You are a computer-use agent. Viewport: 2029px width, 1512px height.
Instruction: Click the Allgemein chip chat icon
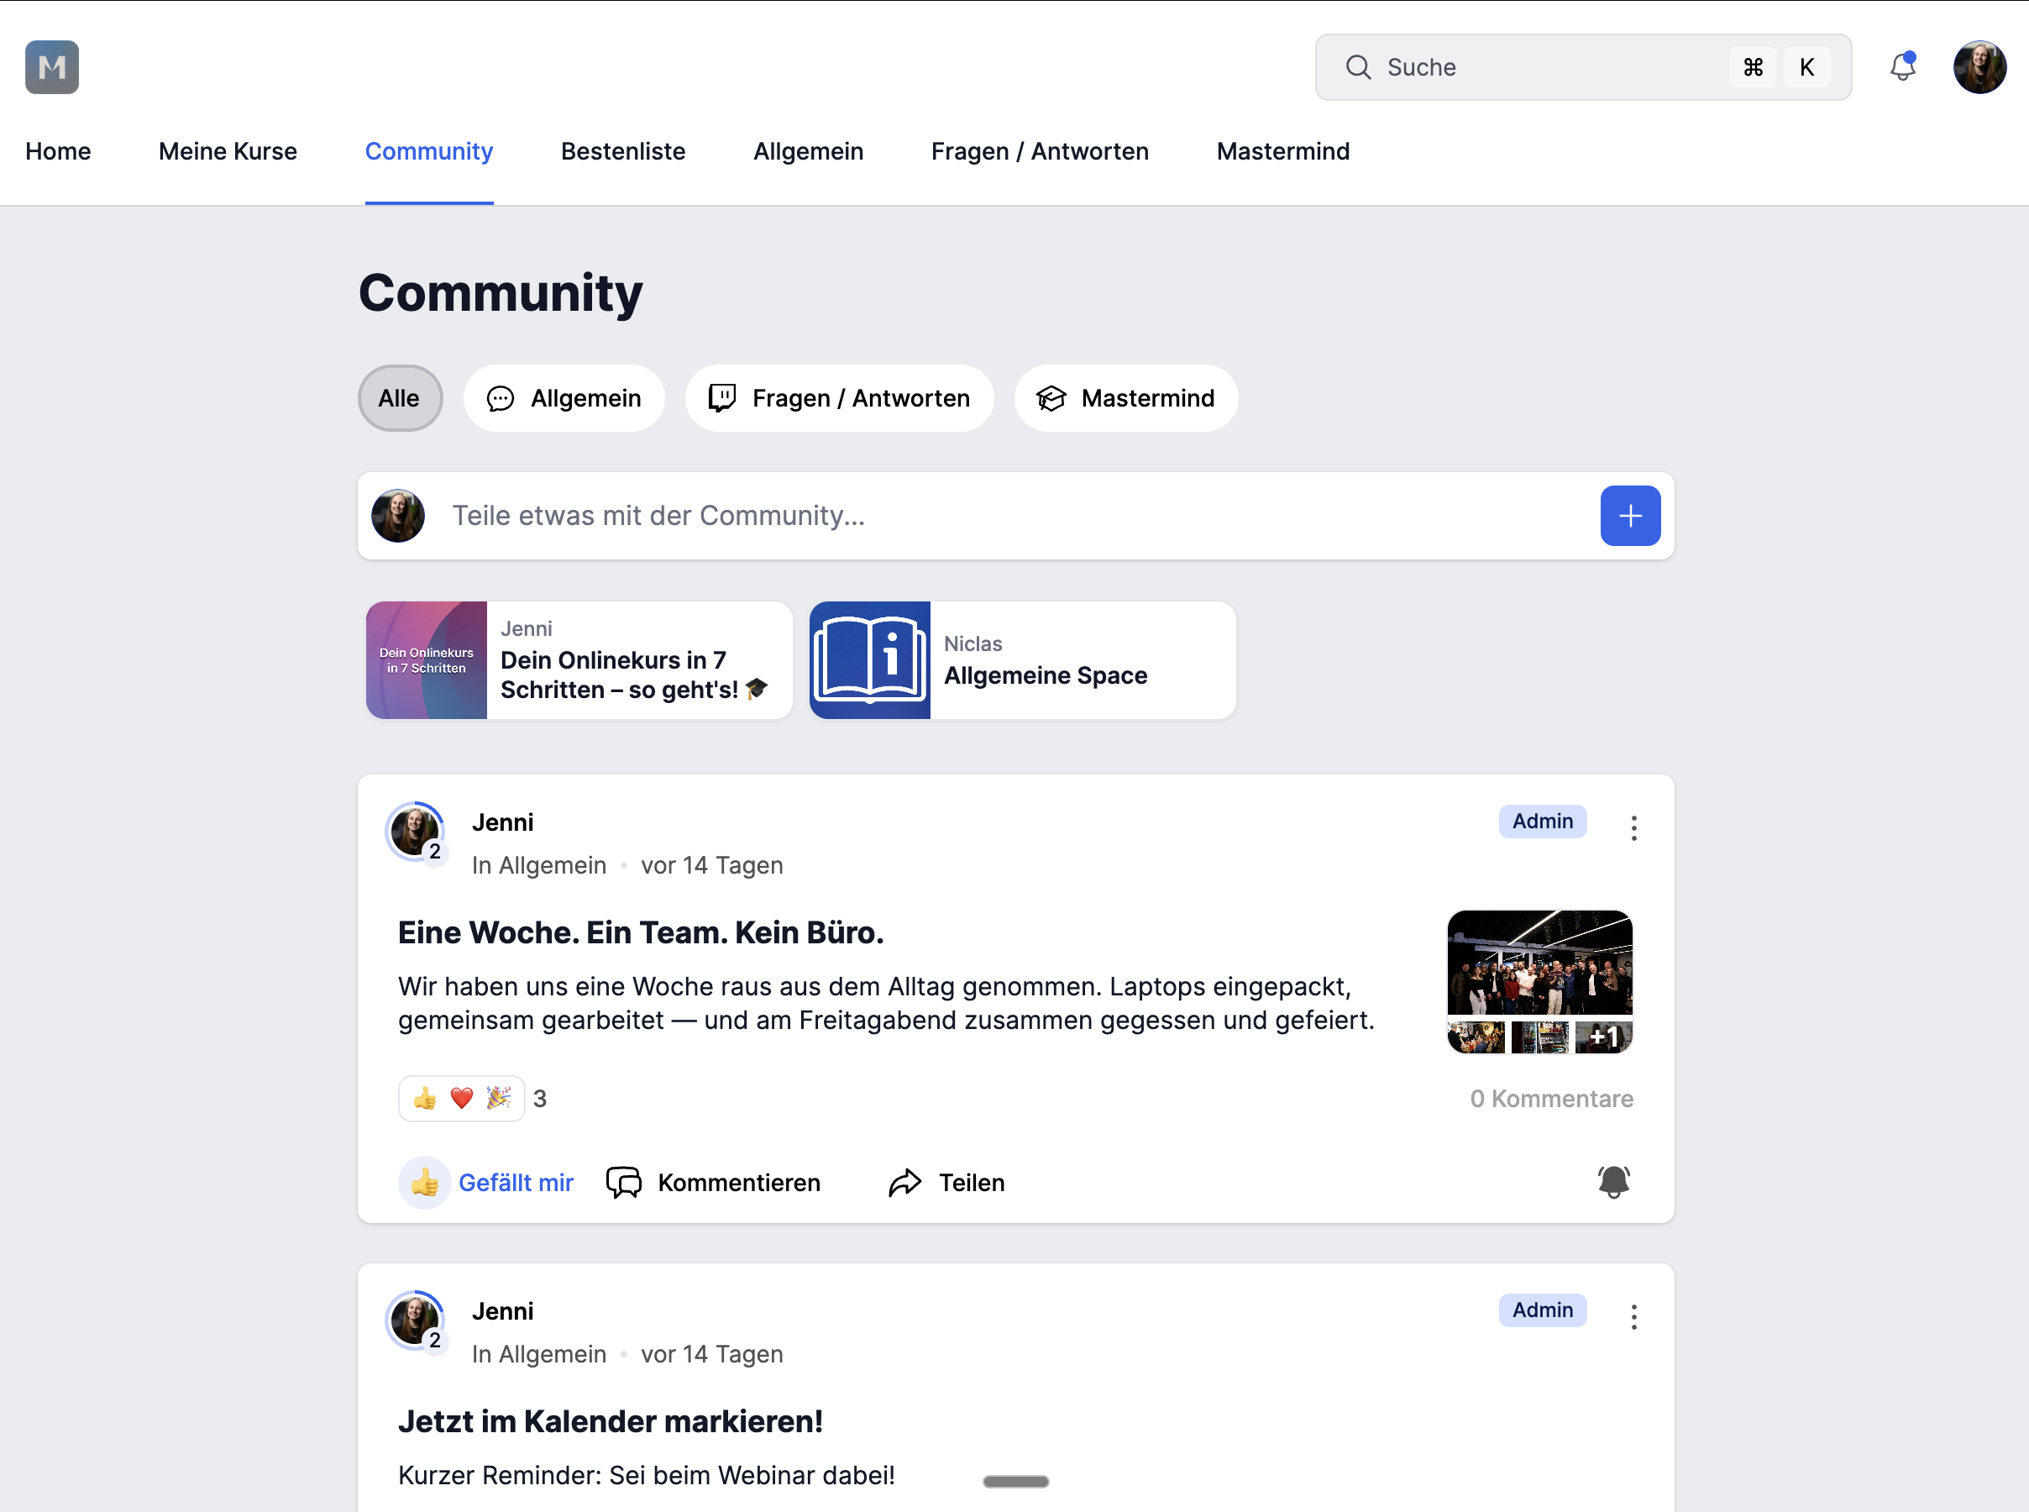click(501, 398)
